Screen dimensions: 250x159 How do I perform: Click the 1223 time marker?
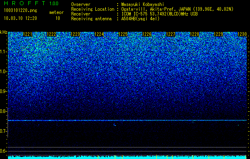tap(75, 34)
